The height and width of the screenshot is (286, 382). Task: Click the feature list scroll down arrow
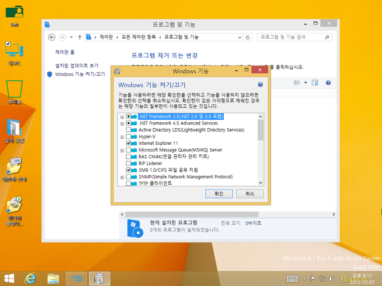coord(260,183)
